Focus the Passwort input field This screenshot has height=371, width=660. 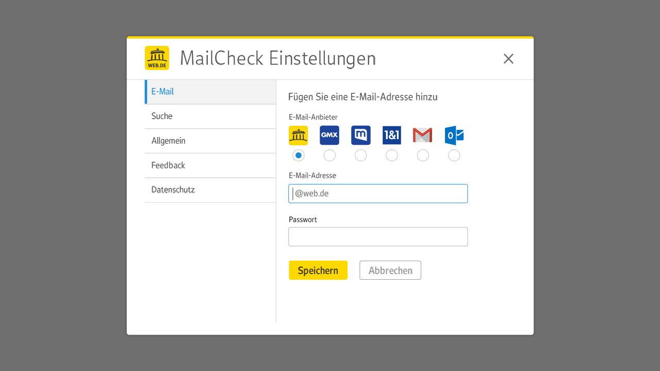(378, 237)
